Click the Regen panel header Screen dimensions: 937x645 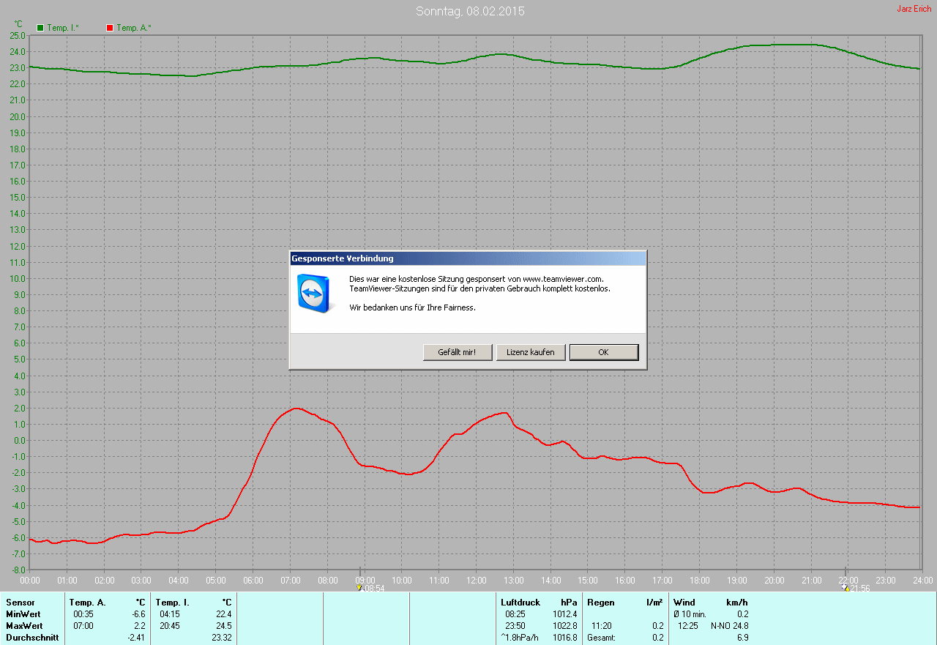click(x=600, y=603)
